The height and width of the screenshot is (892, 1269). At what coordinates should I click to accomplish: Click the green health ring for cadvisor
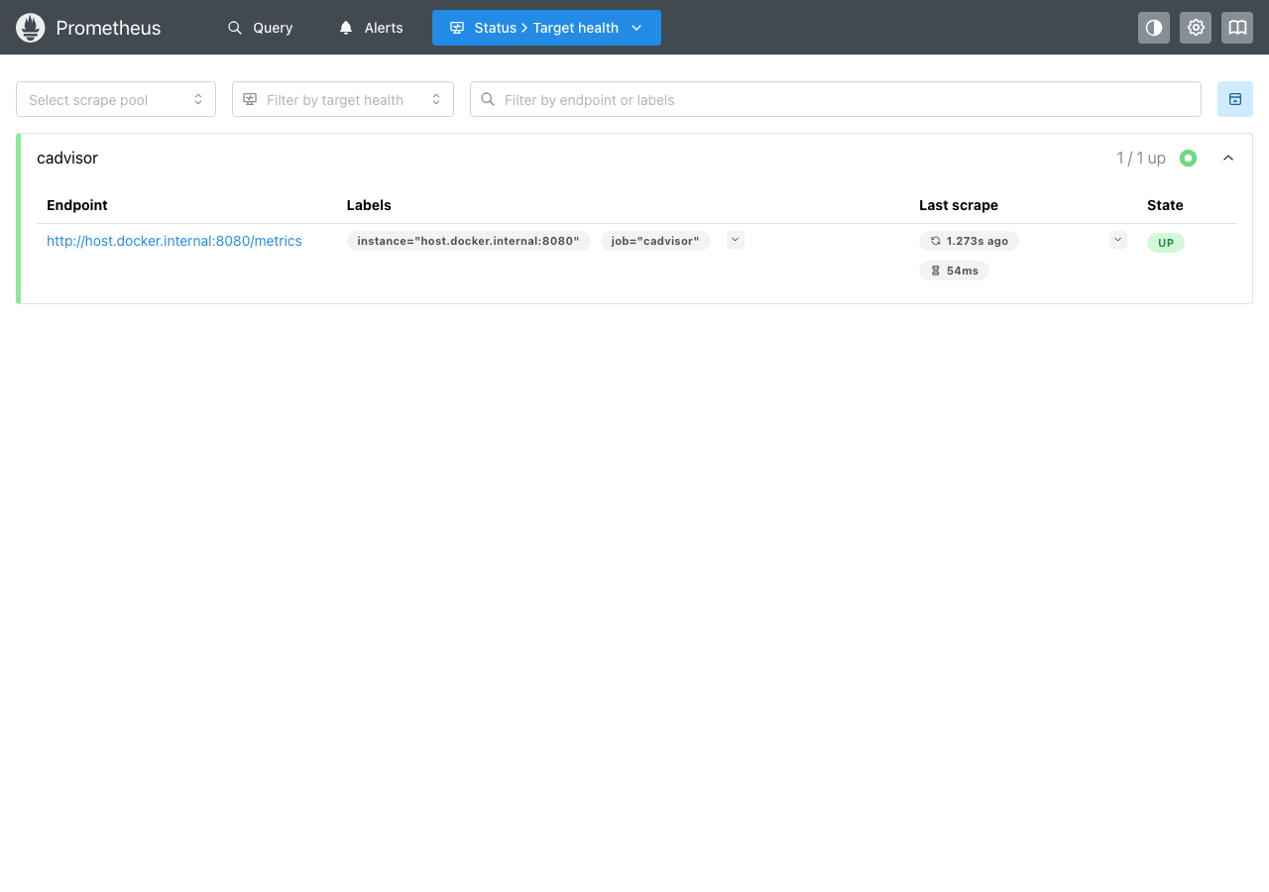[1188, 158]
